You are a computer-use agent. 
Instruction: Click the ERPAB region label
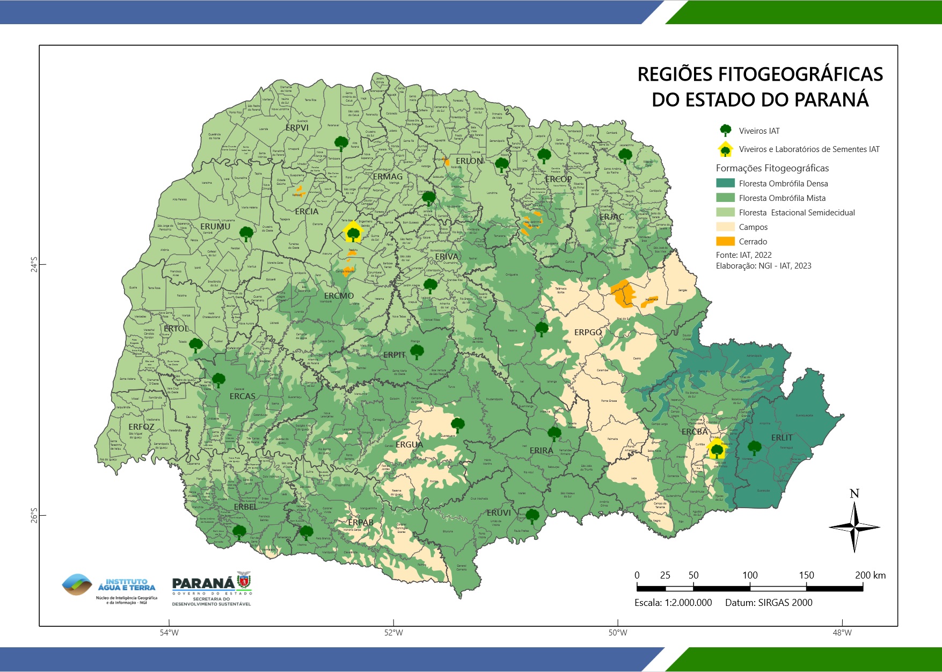pos(361,523)
